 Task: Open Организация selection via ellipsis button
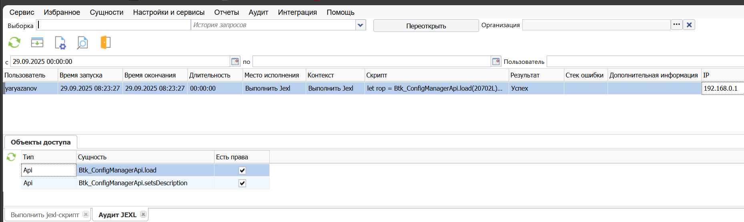point(676,25)
